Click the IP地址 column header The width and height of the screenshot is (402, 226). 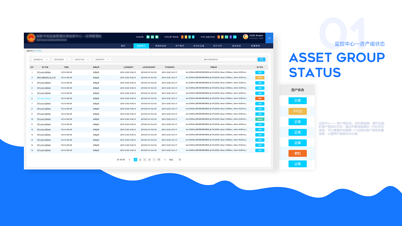coord(66,67)
